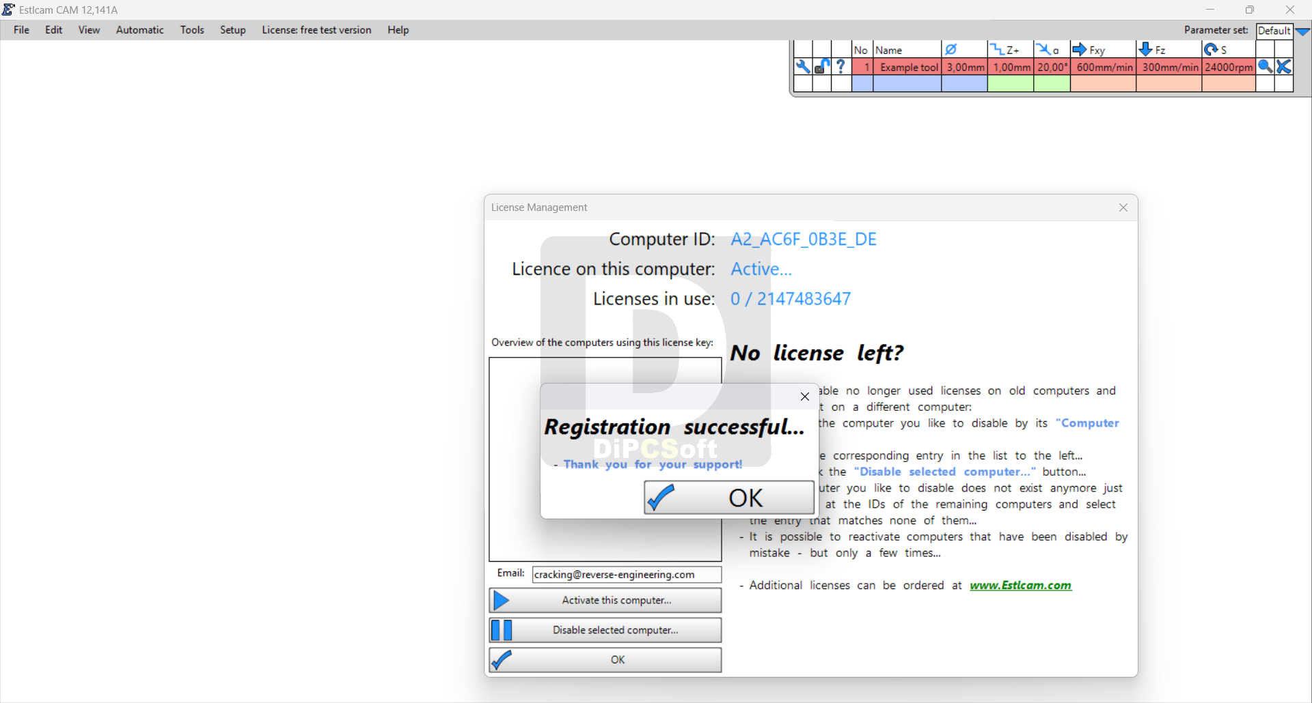This screenshot has height=703, width=1312.
Task: Click the Name column header
Action: point(907,50)
